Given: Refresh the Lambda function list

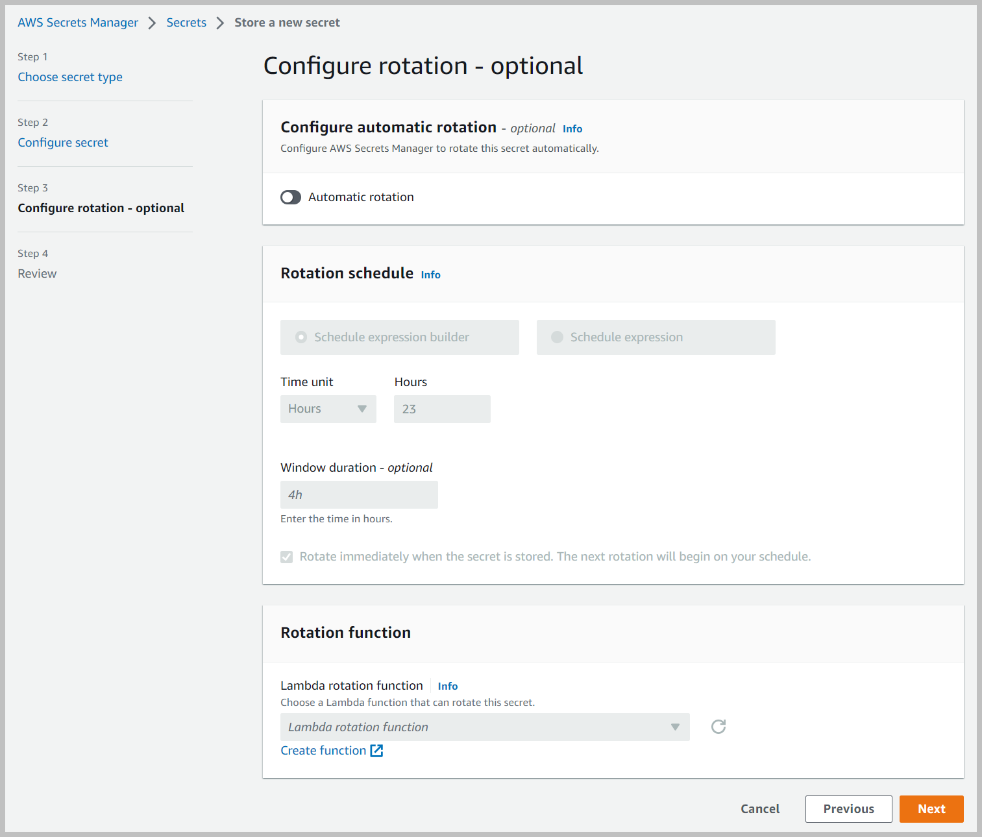Looking at the screenshot, I should 718,727.
